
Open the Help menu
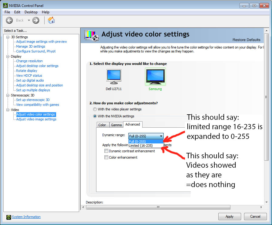pos(45,12)
